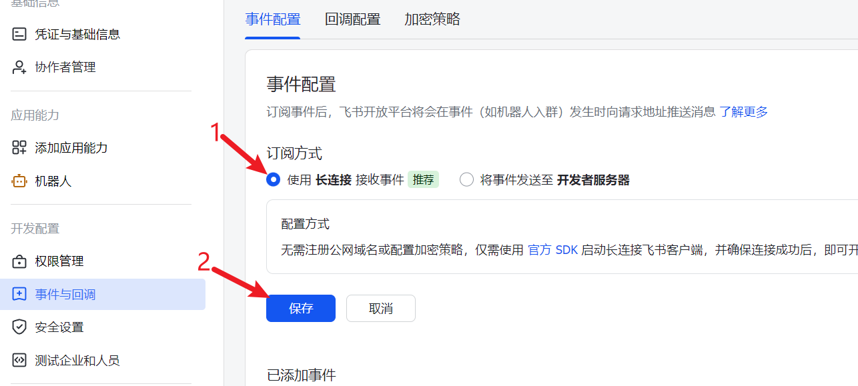Select the 使用长连接接收事件 radio button

coord(273,180)
